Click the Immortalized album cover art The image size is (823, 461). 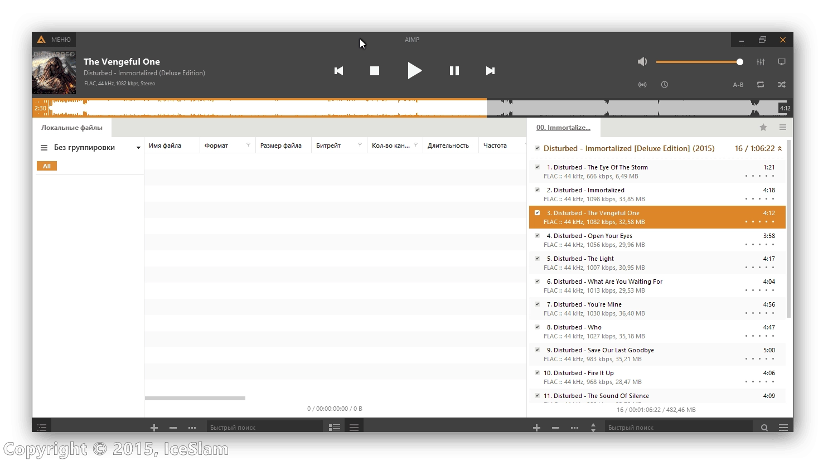[x=54, y=72]
